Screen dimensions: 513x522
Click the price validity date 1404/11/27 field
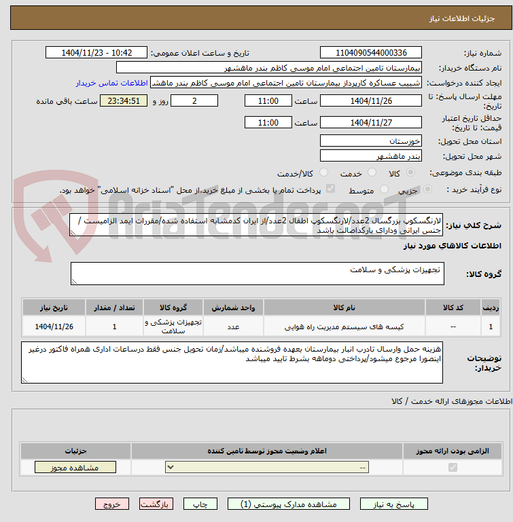(x=371, y=122)
